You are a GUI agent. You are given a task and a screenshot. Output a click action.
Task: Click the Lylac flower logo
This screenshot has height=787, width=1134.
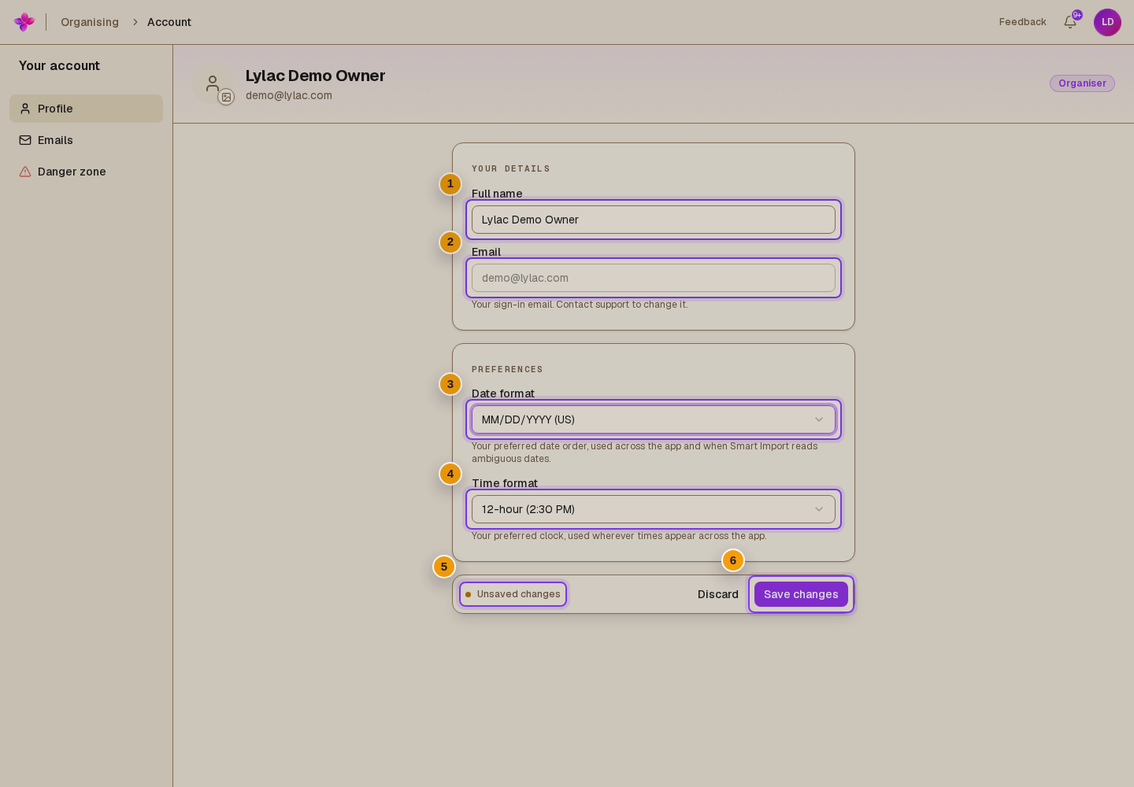coord(24,22)
